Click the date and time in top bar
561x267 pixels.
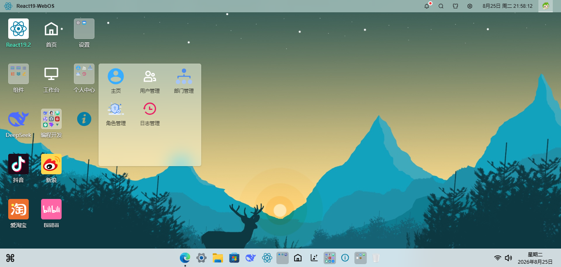click(x=508, y=6)
